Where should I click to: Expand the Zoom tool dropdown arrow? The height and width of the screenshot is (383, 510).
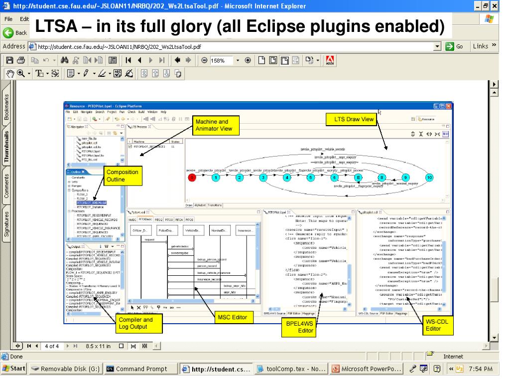point(29,74)
